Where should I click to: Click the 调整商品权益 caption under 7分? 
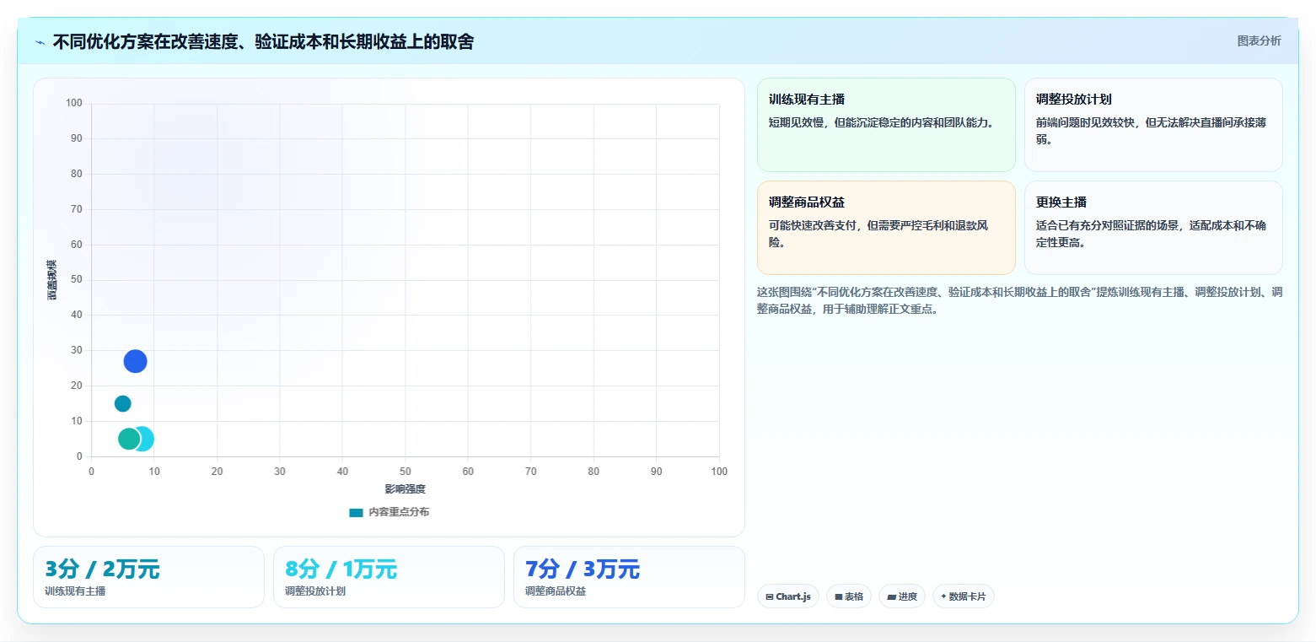point(556,591)
